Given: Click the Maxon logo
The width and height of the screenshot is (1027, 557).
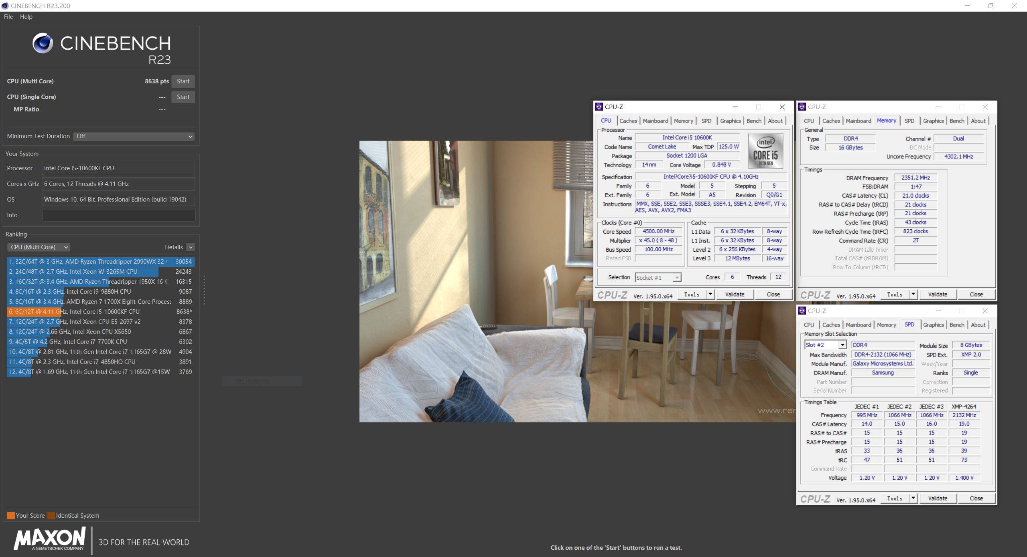Looking at the screenshot, I should click(x=50, y=539).
